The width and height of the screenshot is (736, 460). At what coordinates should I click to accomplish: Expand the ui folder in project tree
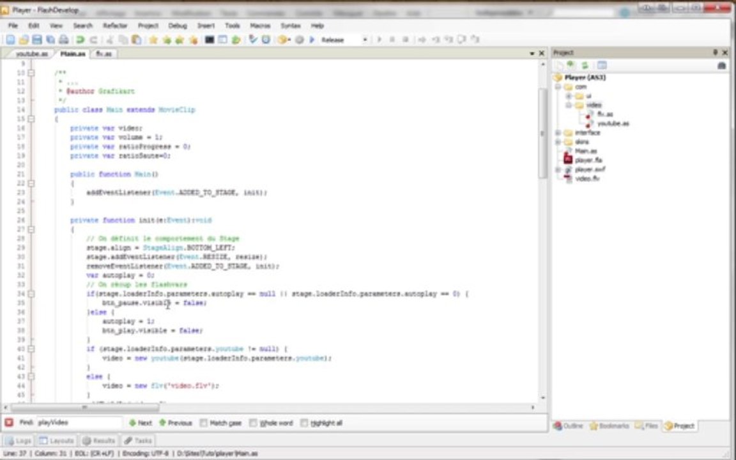click(x=569, y=96)
